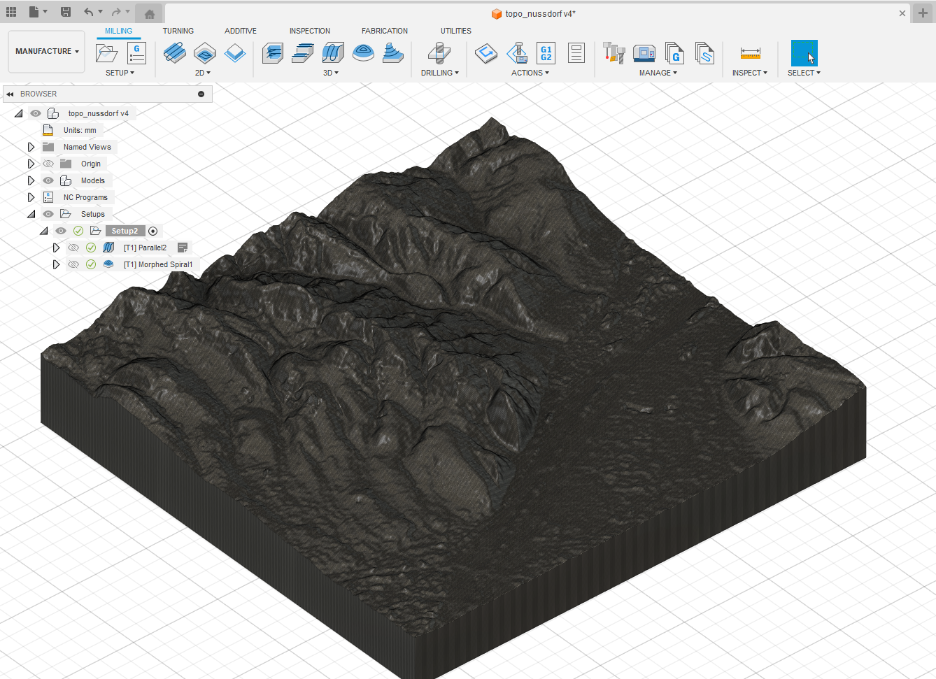Switch to the UTILITIES tab
936x679 pixels.
pos(456,31)
